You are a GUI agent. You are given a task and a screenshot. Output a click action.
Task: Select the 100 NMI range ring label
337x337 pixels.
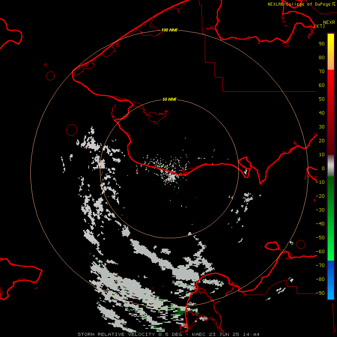(169, 30)
